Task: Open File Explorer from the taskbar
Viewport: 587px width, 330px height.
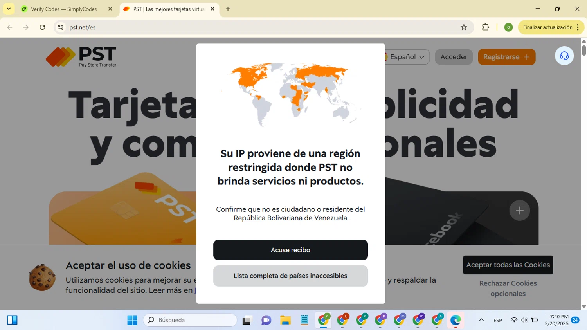Action: point(285,320)
